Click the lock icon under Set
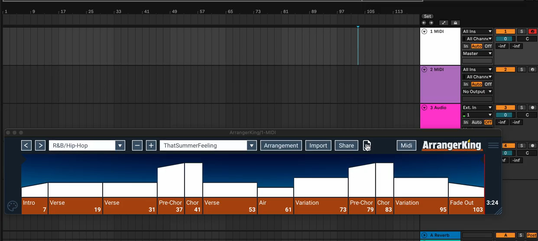This screenshot has height=241, width=538. pyautogui.click(x=455, y=23)
